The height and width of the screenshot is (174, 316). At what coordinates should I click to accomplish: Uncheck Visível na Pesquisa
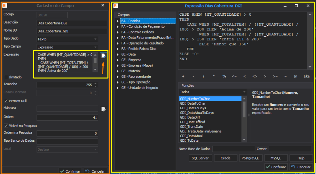coord(6,126)
